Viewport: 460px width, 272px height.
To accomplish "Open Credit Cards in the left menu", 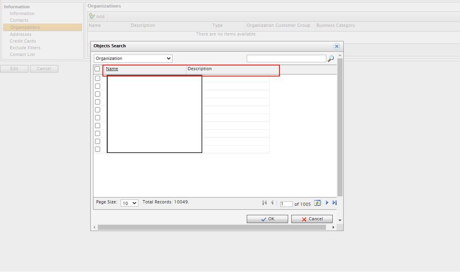I will pos(23,41).
